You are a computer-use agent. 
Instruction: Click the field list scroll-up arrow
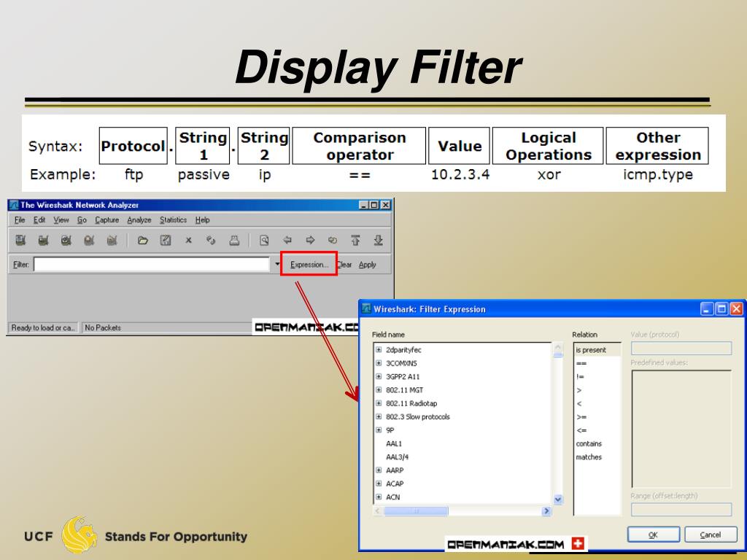pyautogui.click(x=558, y=347)
